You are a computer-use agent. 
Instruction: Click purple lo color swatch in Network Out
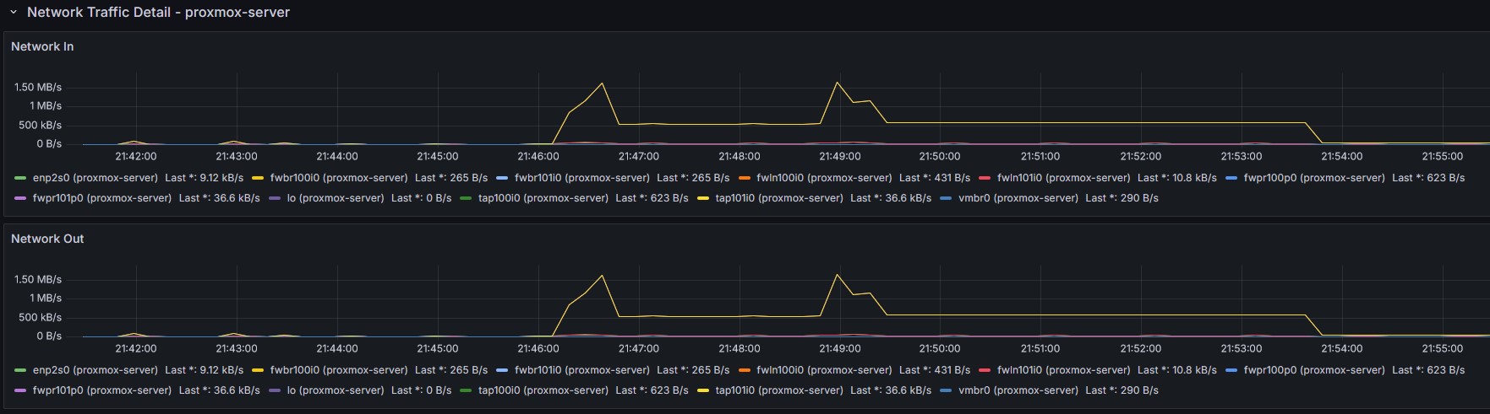275,390
